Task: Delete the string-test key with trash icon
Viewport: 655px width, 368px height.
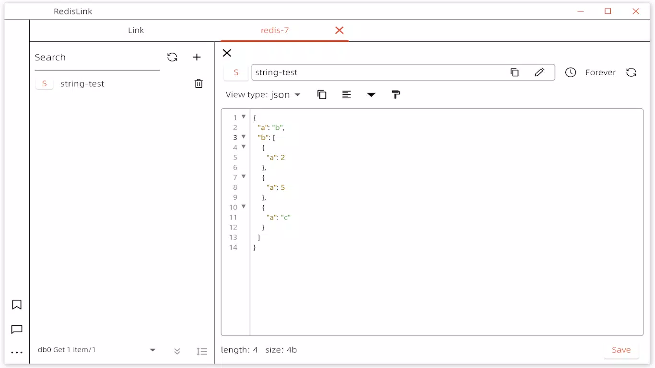Action: click(199, 84)
